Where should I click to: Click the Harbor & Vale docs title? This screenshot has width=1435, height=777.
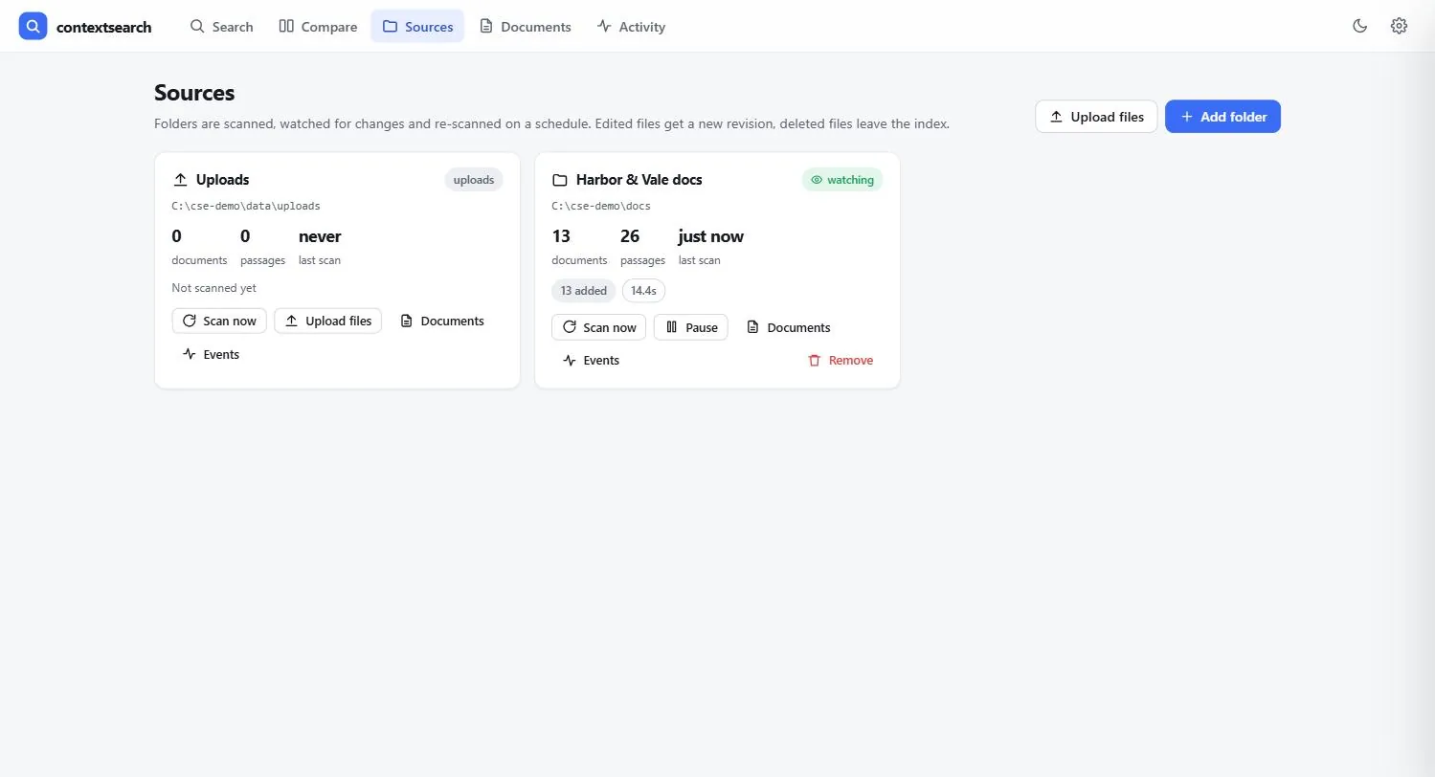click(x=639, y=180)
